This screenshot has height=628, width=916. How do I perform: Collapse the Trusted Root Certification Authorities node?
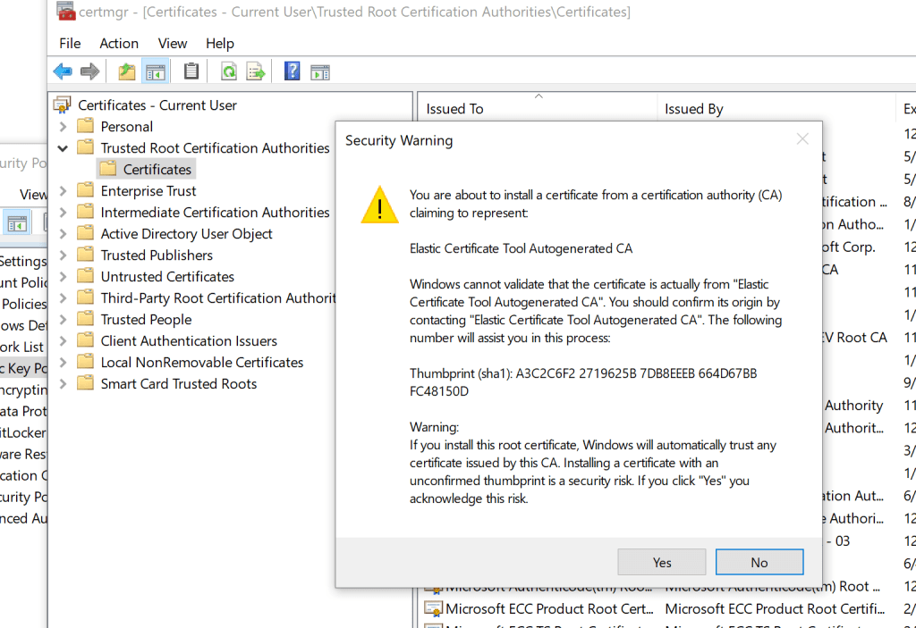click(x=63, y=148)
